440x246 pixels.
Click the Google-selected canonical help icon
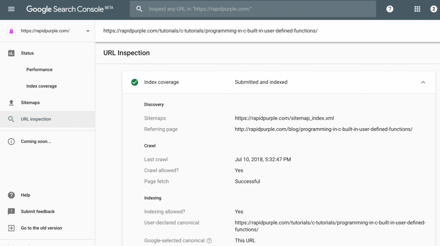point(209,241)
